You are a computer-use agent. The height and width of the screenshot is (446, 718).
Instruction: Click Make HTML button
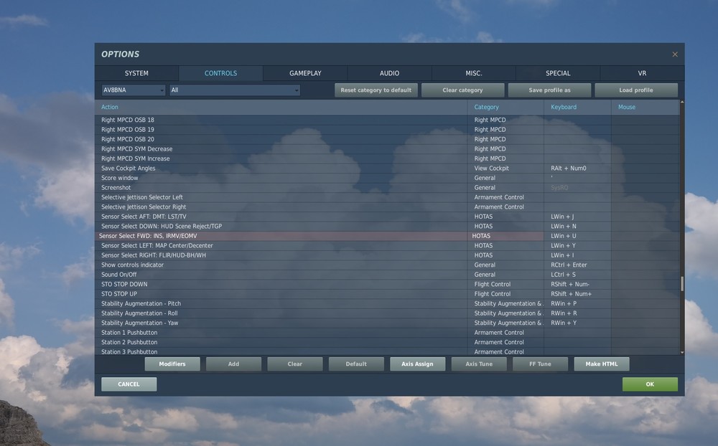[602, 364]
